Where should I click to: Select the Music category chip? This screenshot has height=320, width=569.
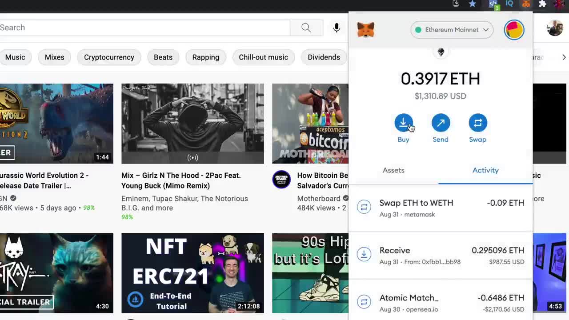(x=15, y=57)
